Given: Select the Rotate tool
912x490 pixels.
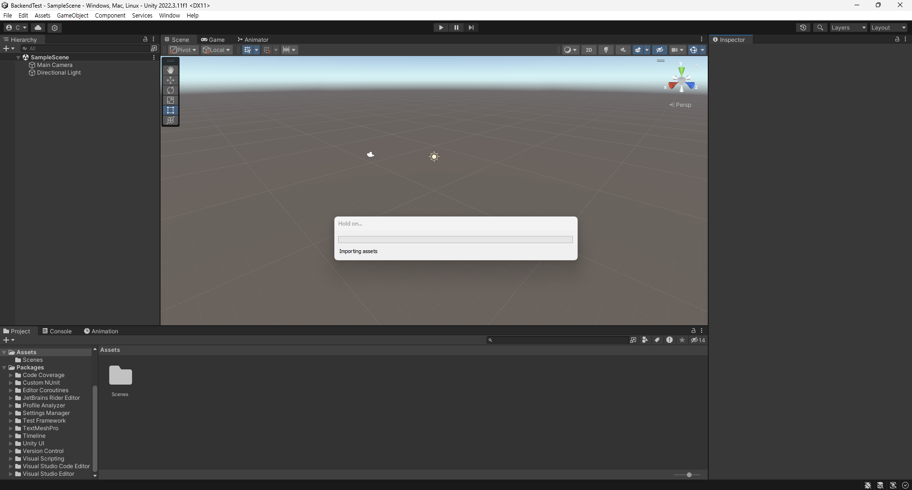Looking at the screenshot, I should coord(171,90).
